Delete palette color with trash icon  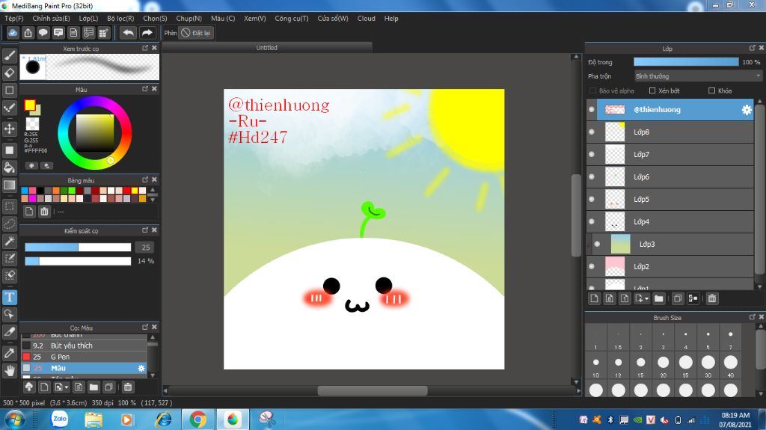44,212
